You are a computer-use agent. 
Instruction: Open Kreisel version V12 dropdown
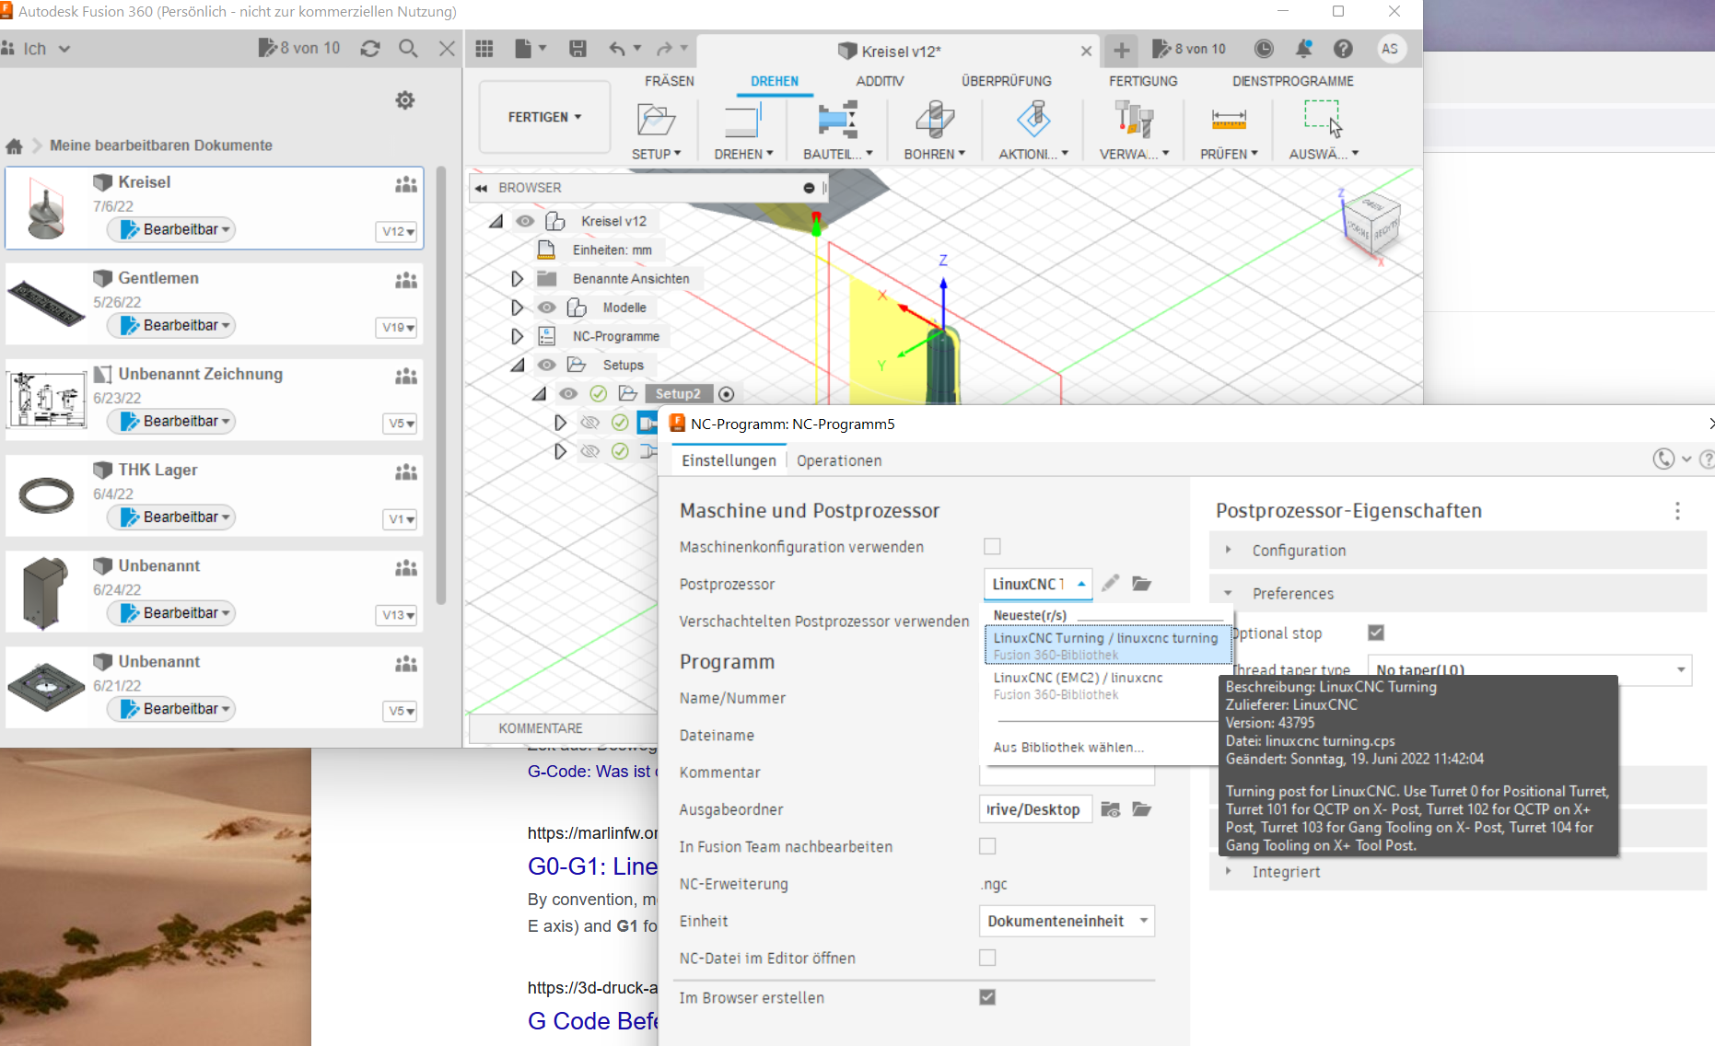(x=398, y=231)
